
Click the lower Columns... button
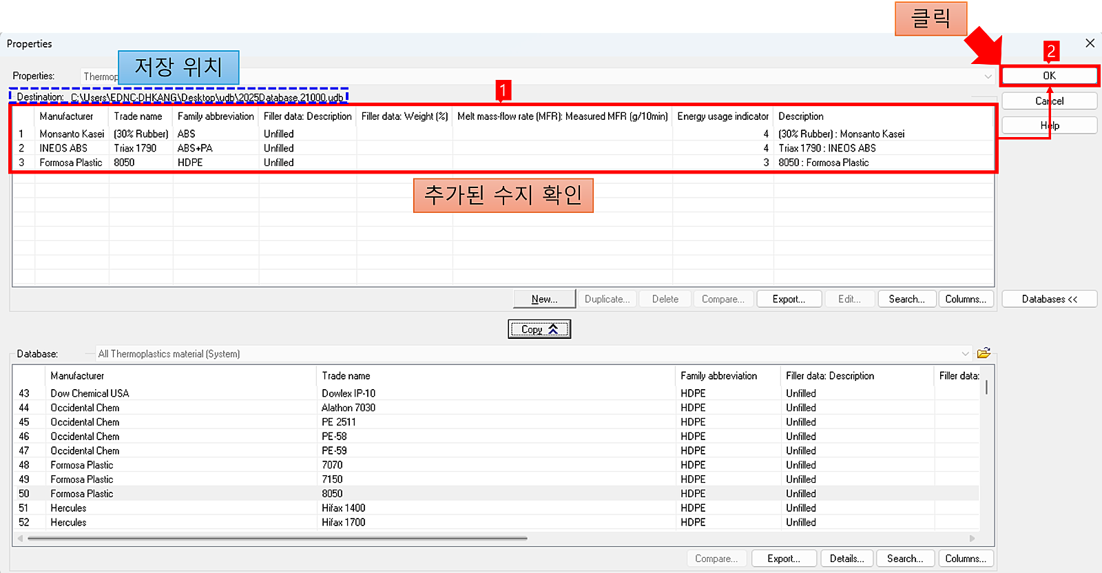(x=966, y=559)
